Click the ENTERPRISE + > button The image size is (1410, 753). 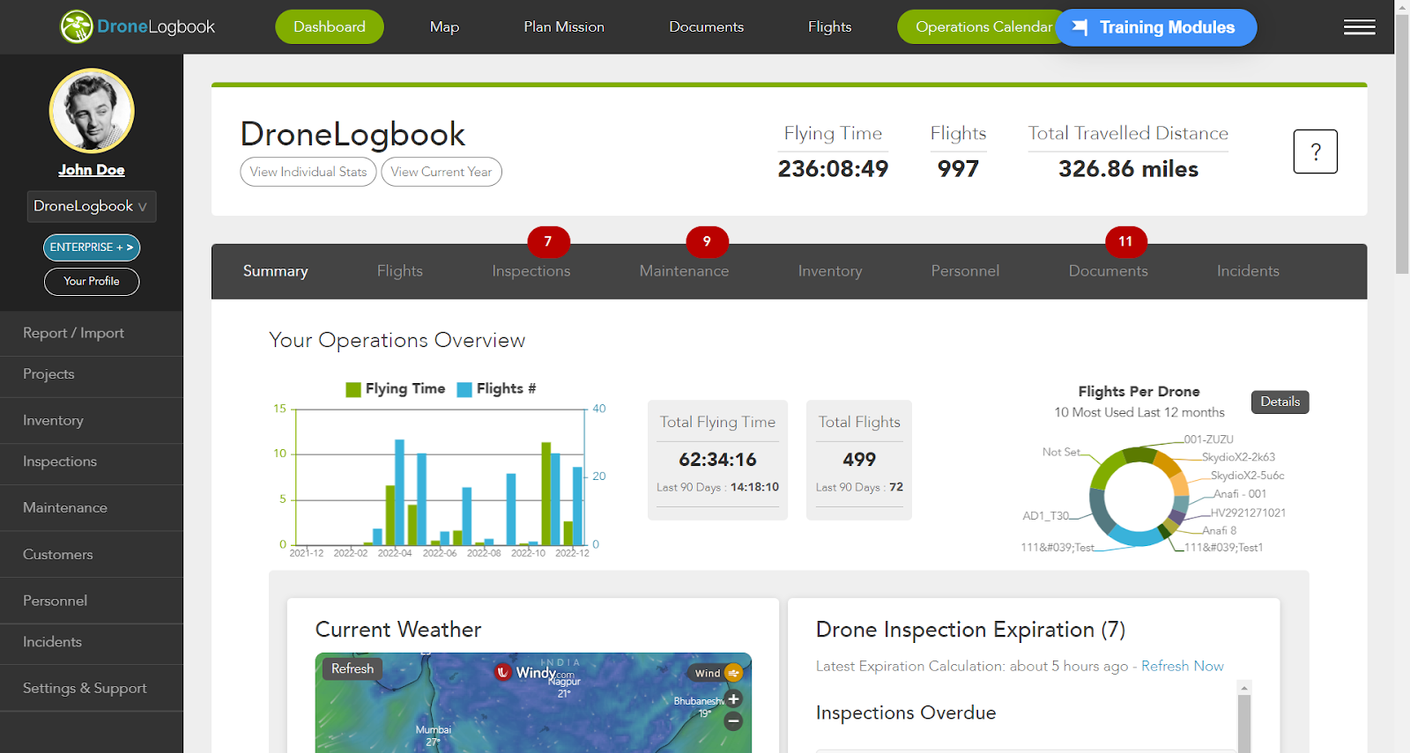click(92, 247)
